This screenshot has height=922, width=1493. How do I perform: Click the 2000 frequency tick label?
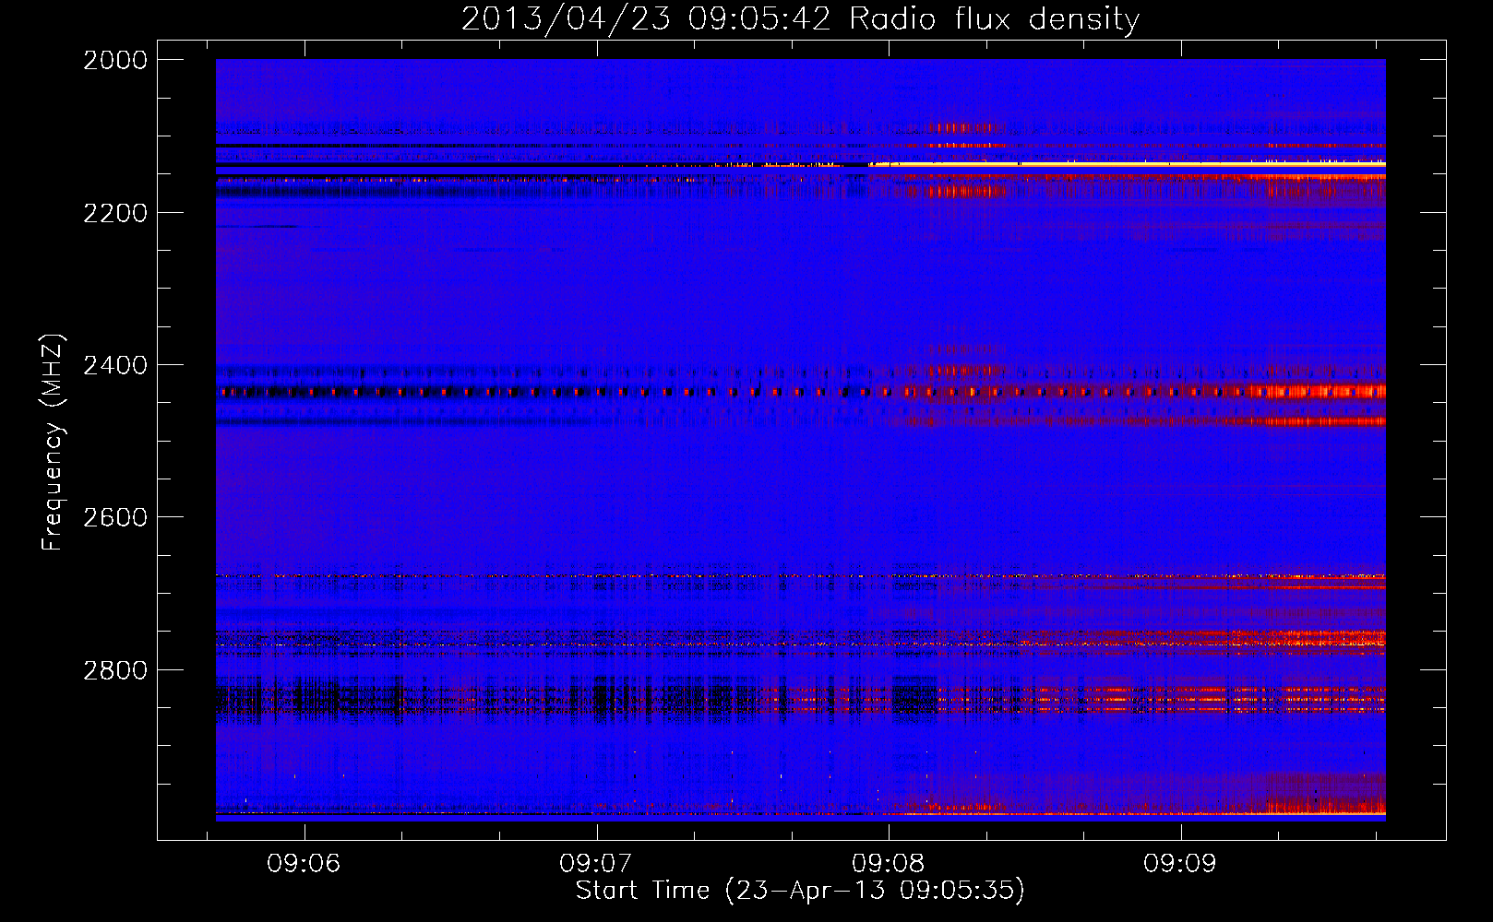point(115,60)
